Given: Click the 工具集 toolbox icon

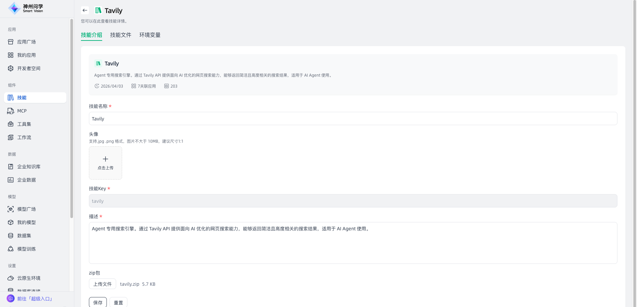Looking at the screenshot, I should coord(11,124).
